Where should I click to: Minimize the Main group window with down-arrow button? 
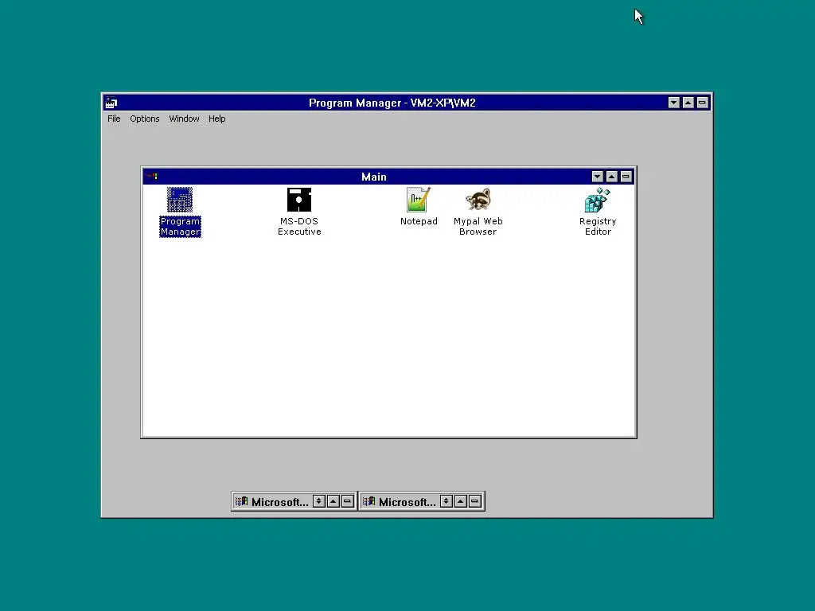click(597, 177)
